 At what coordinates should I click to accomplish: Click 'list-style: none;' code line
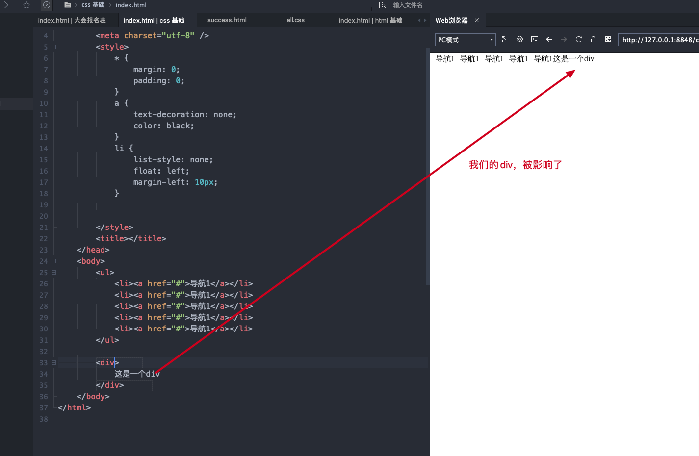pyautogui.click(x=173, y=160)
